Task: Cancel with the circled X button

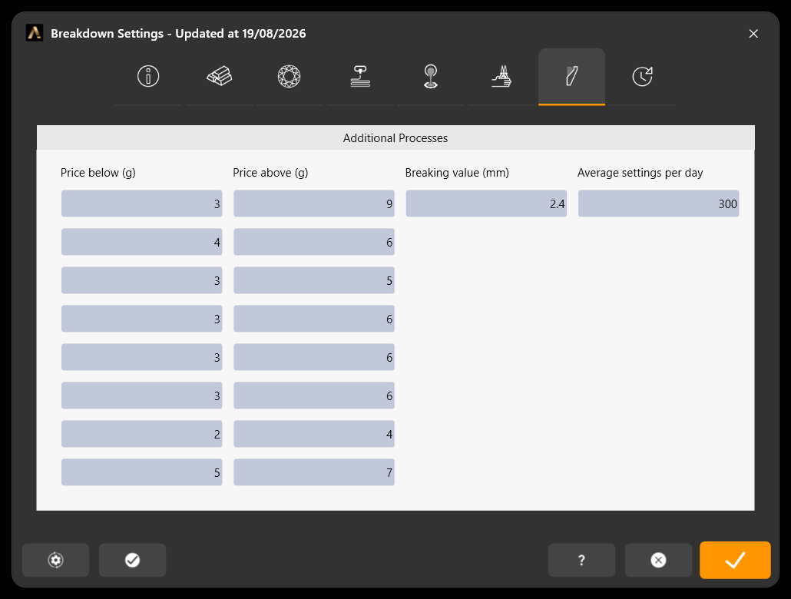Action: click(658, 560)
